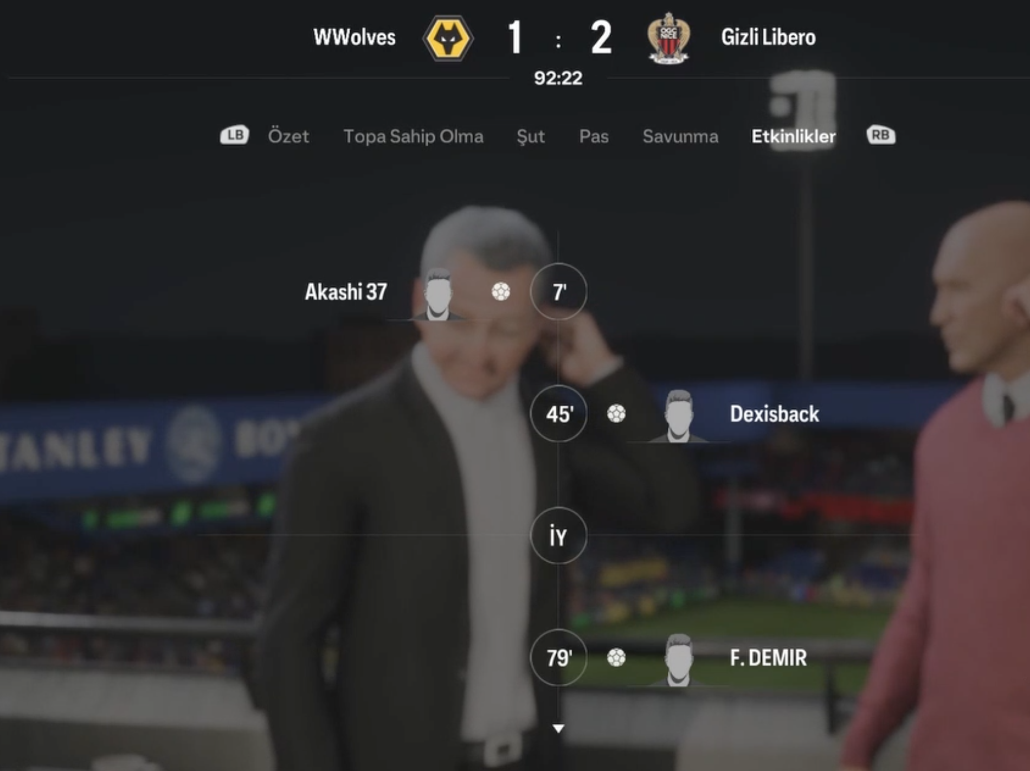Click goal ball icon beside Dexisback
This screenshot has width=1030, height=771.
point(616,414)
